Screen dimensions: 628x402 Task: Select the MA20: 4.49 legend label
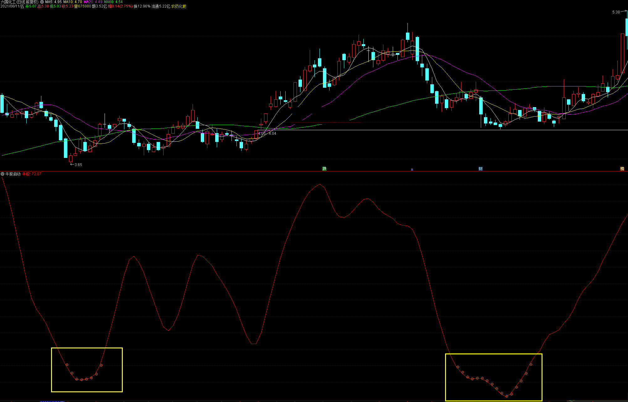(x=93, y=2)
